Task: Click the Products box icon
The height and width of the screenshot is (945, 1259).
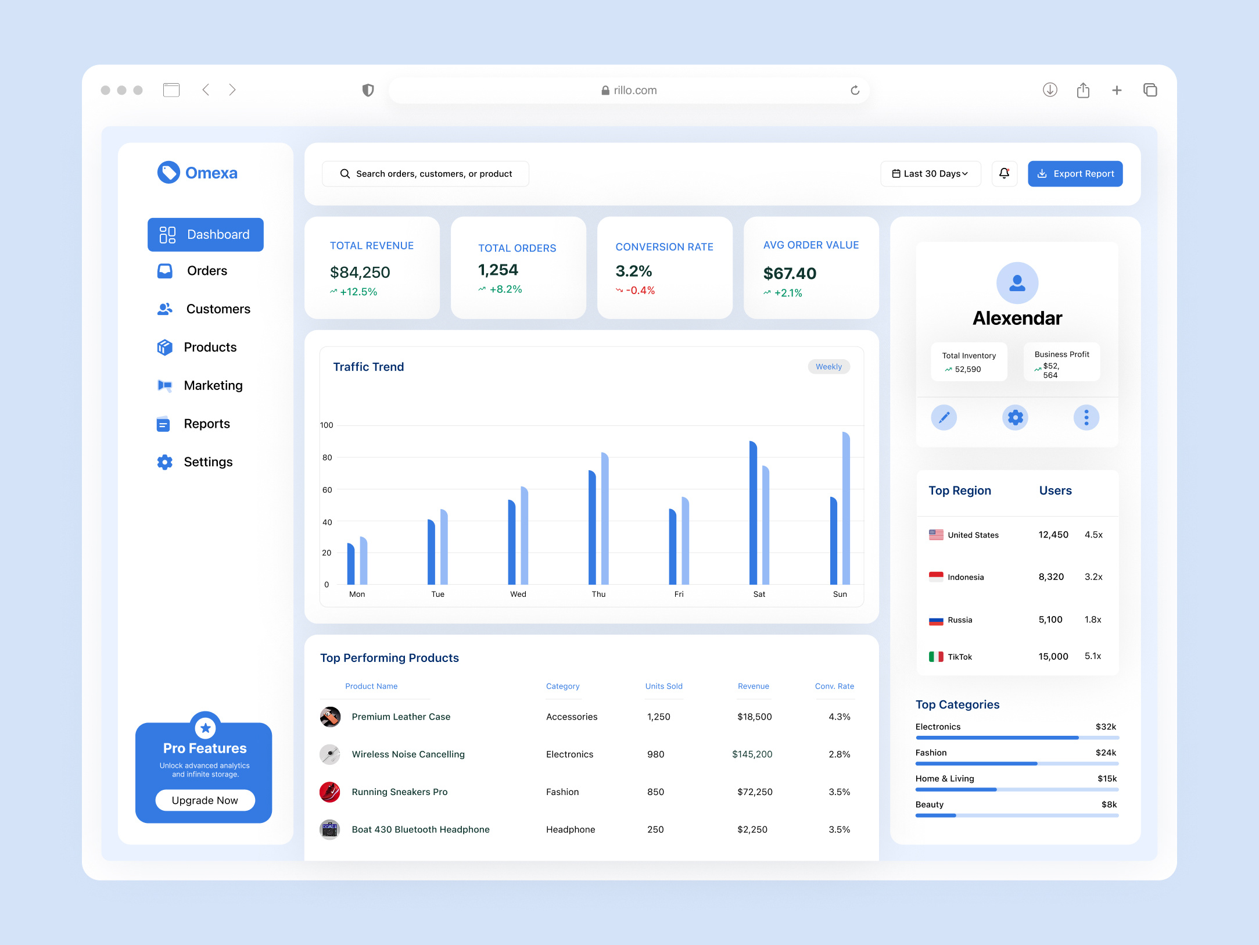Action: (x=164, y=347)
